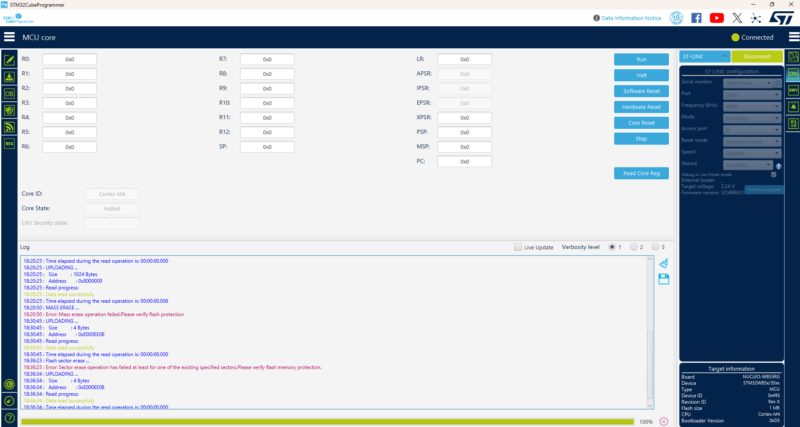This screenshot has width=800, height=427.
Task: Select the Erasing & programming panel icon
Action: (x=10, y=77)
